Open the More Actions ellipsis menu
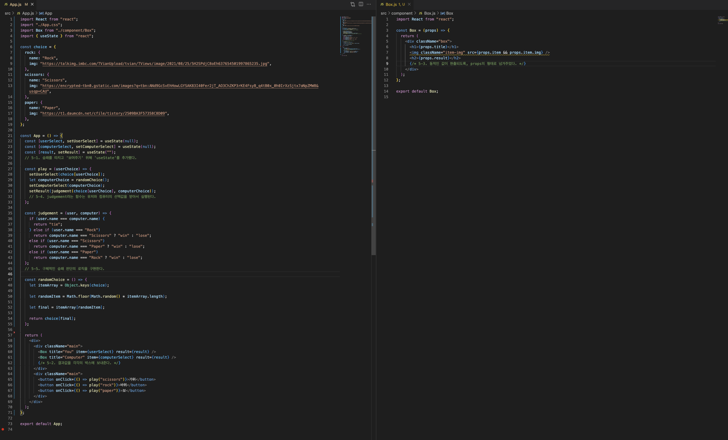 click(369, 4)
